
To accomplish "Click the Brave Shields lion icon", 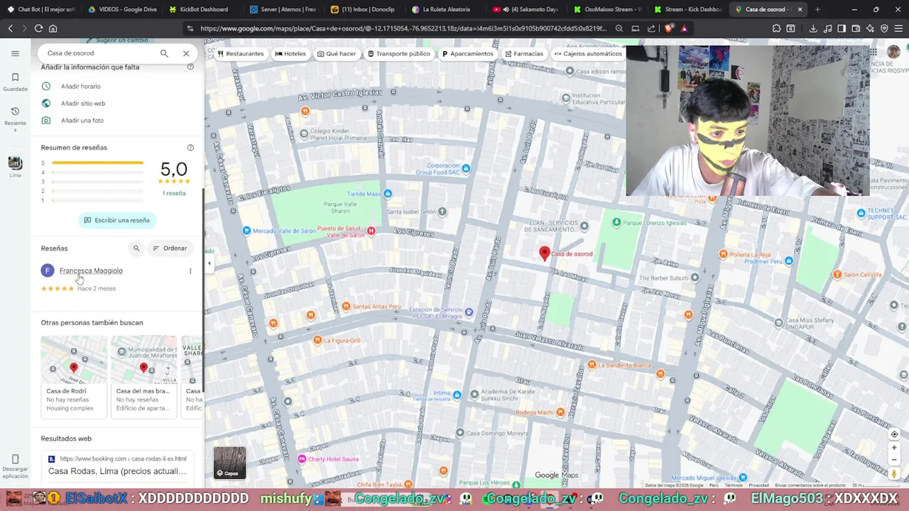I will [669, 28].
